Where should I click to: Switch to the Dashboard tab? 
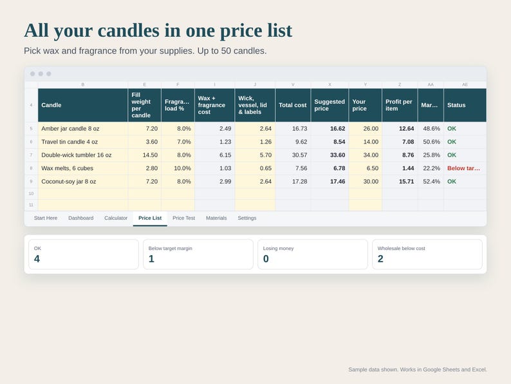81,218
